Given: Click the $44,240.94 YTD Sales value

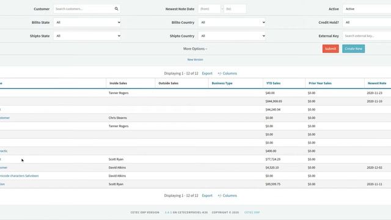Looking at the screenshot, I should click(273, 109).
